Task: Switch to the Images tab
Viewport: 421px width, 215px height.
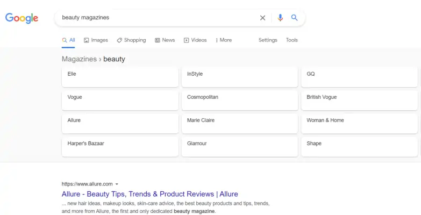Action: [x=96, y=40]
